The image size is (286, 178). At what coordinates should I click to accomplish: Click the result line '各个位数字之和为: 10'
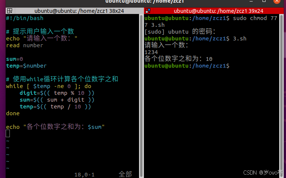pyautogui.click(x=178, y=59)
